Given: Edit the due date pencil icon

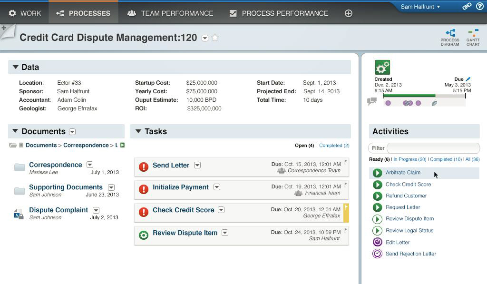Looking at the screenshot, I should (x=468, y=79).
